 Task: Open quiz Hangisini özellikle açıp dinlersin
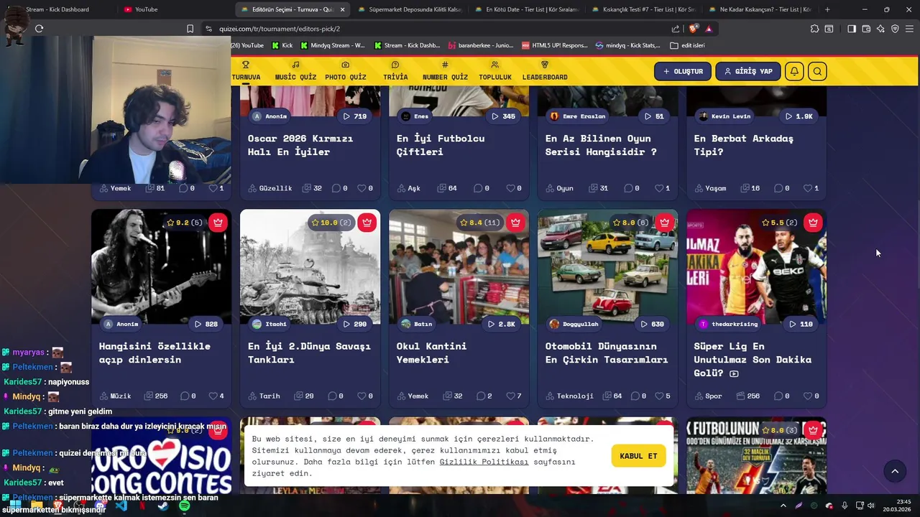pyautogui.click(x=155, y=353)
